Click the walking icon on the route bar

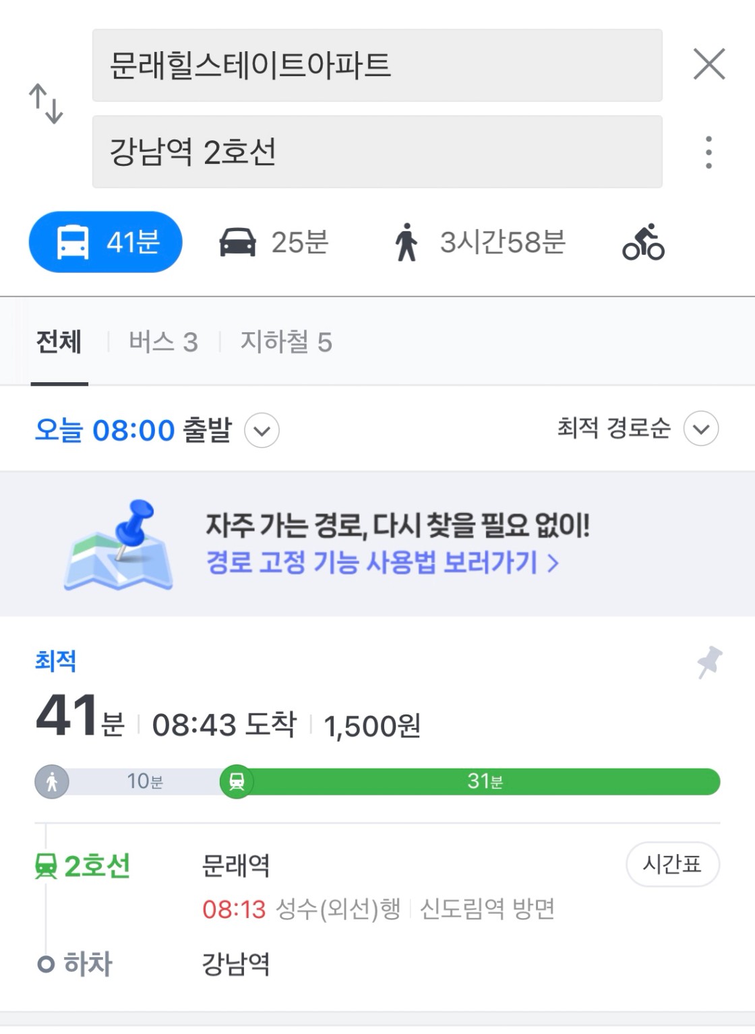52,782
